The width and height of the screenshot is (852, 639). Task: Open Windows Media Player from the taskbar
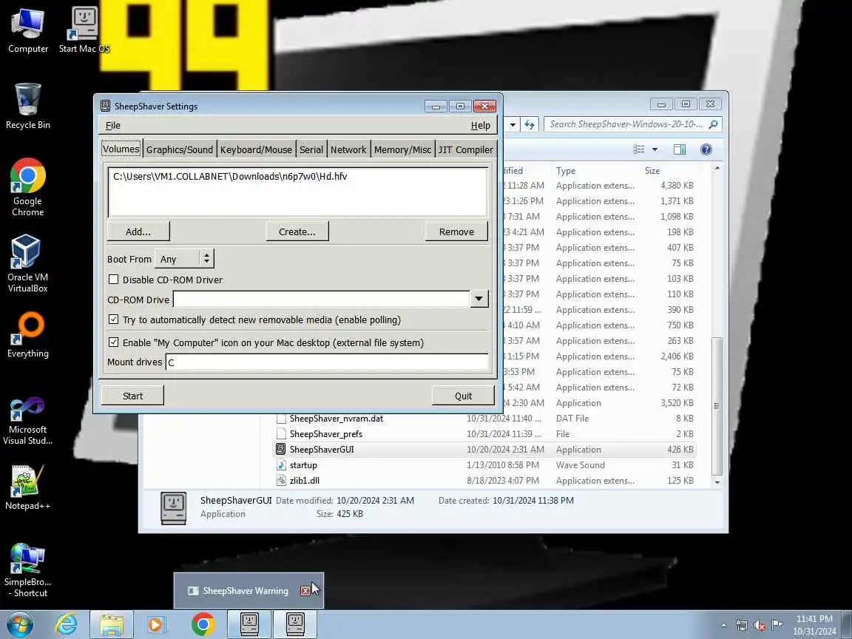point(156,624)
